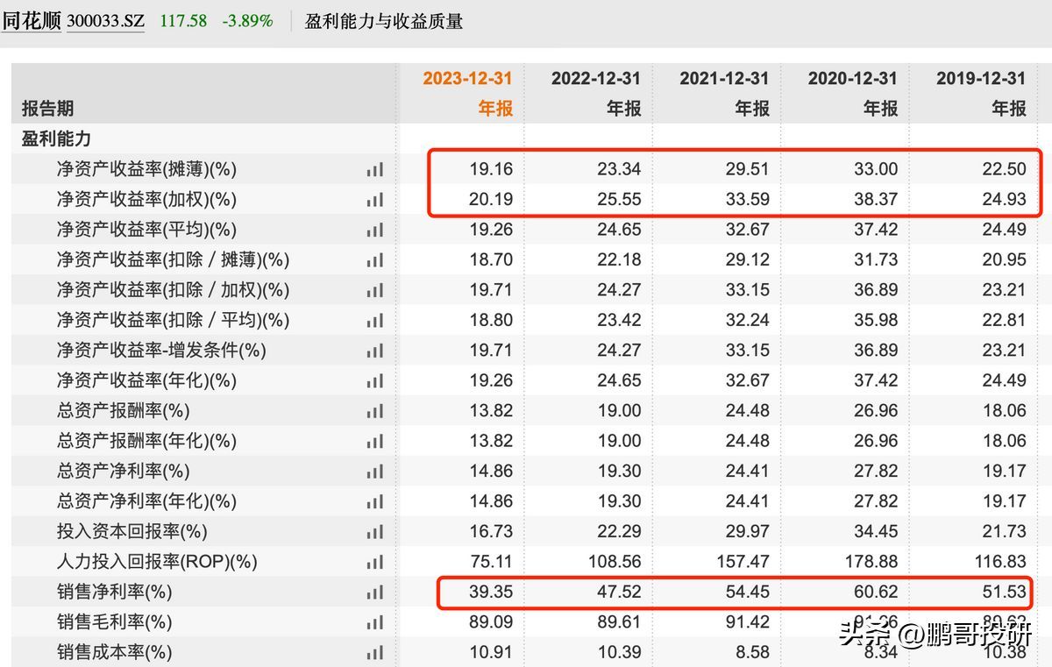
Task: Click the 同花顺 stock name link
Action: (31, 20)
